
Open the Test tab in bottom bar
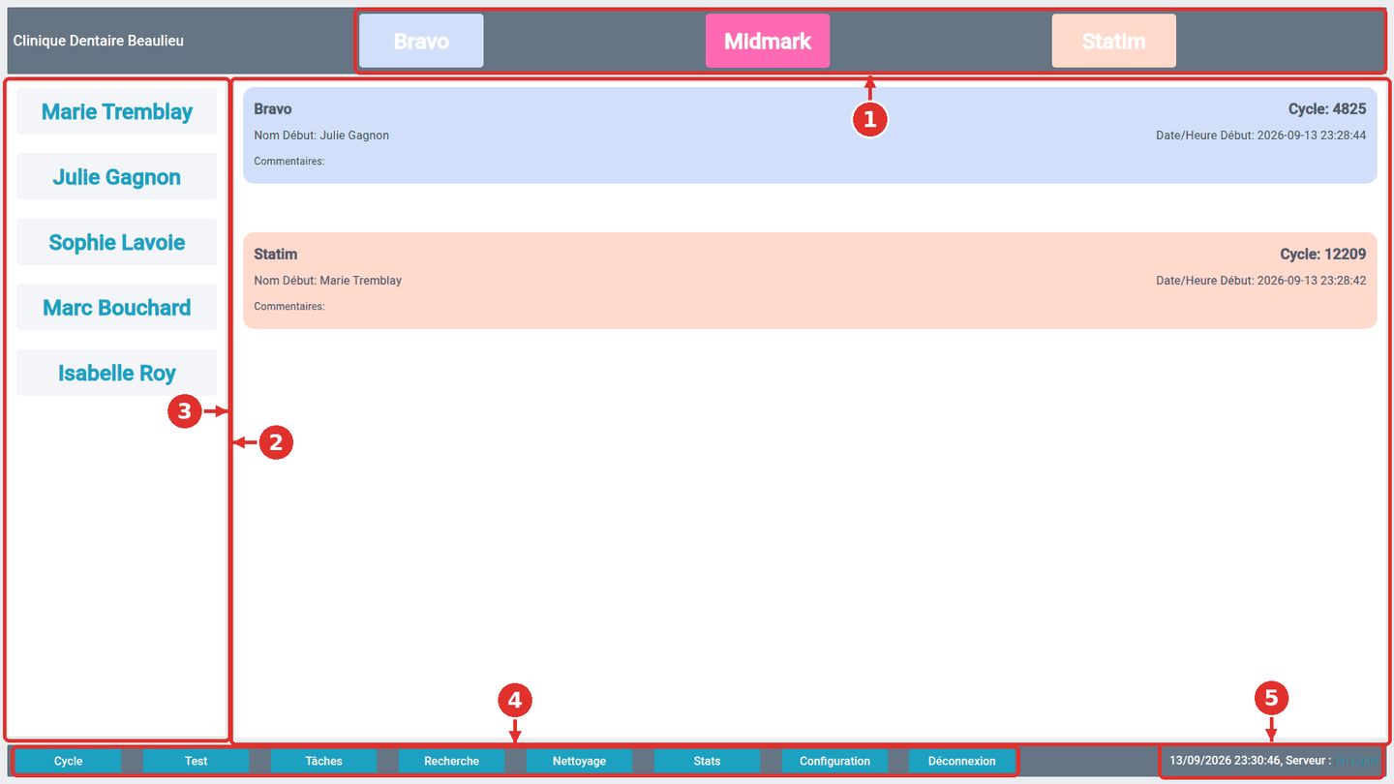[196, 761]
